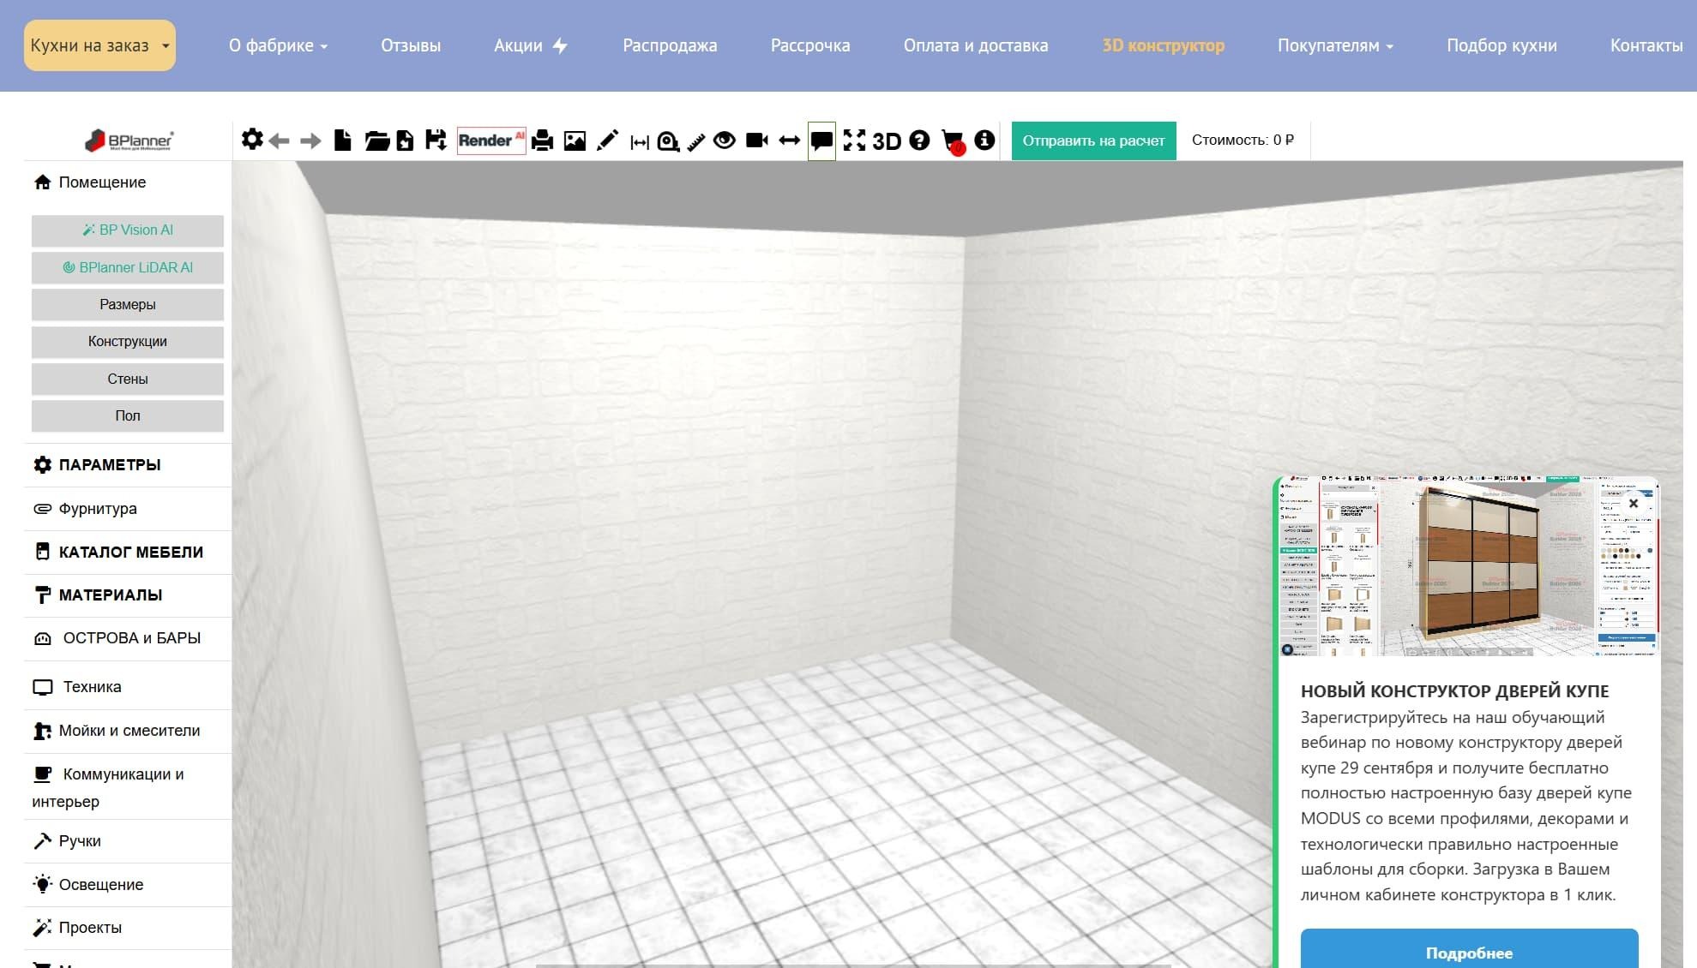1697x968 pixels.
Task: Enter fullscreen with expand icon
Action: 854,140
